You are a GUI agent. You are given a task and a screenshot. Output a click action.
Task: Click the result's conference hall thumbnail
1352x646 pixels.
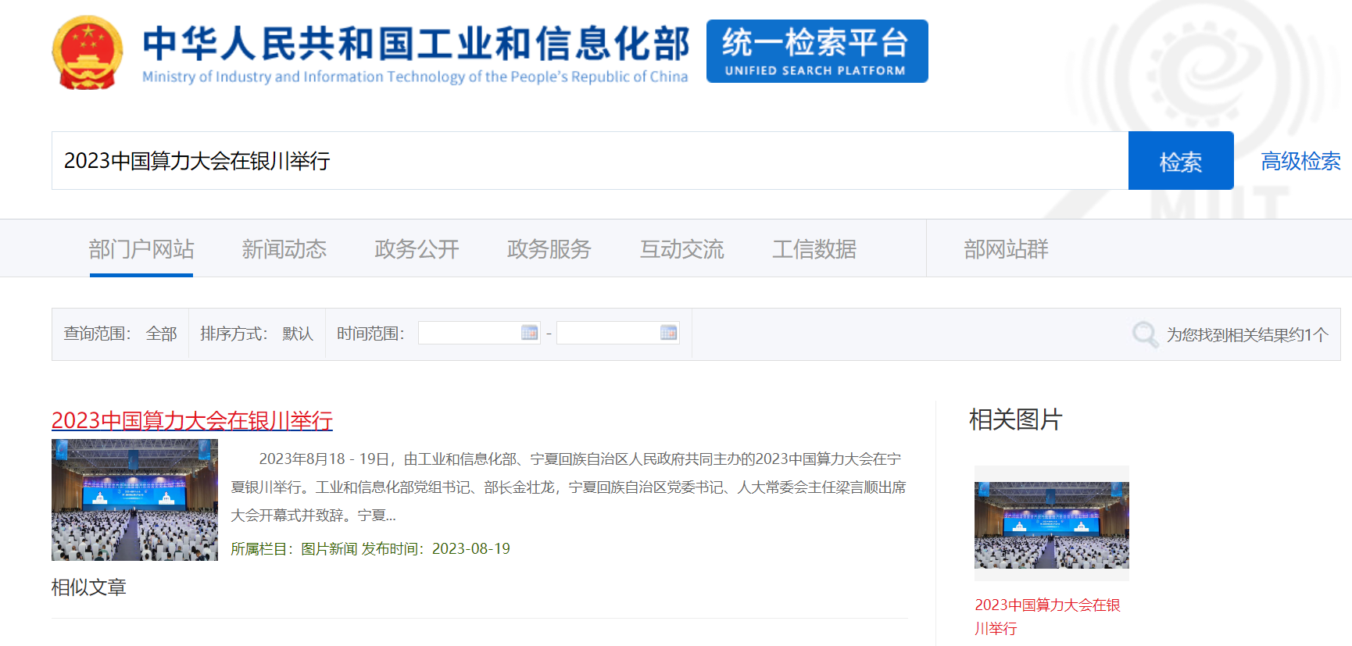point(134,500)
